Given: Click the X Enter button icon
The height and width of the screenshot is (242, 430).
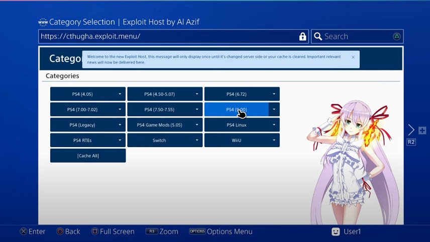Looking at the screenshot, I should [x=24, y=231].
